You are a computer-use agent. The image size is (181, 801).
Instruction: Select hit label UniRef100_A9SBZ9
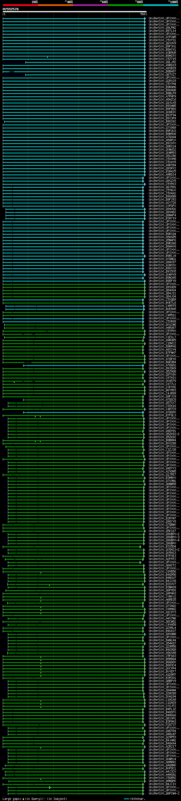162,68
